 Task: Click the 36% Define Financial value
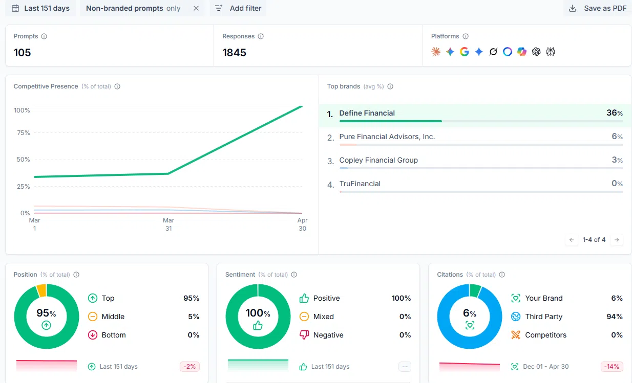click(x=615, y=113)
